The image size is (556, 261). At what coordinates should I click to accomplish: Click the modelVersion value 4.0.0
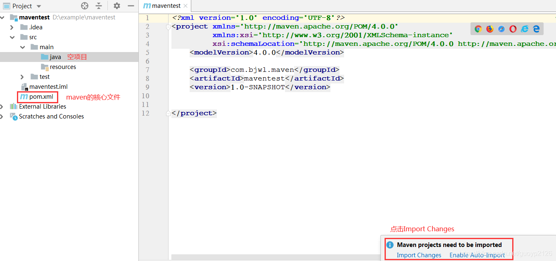point(264,52)
